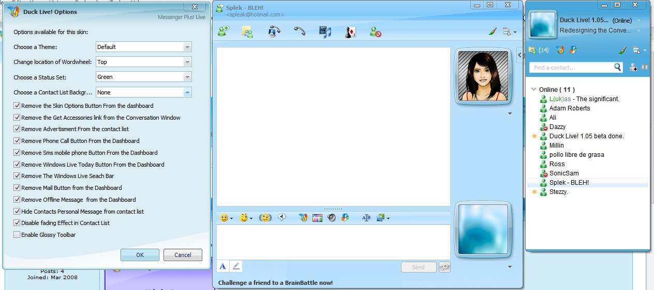Click the Redesigning the Conve... personal message

pos(596,30)
